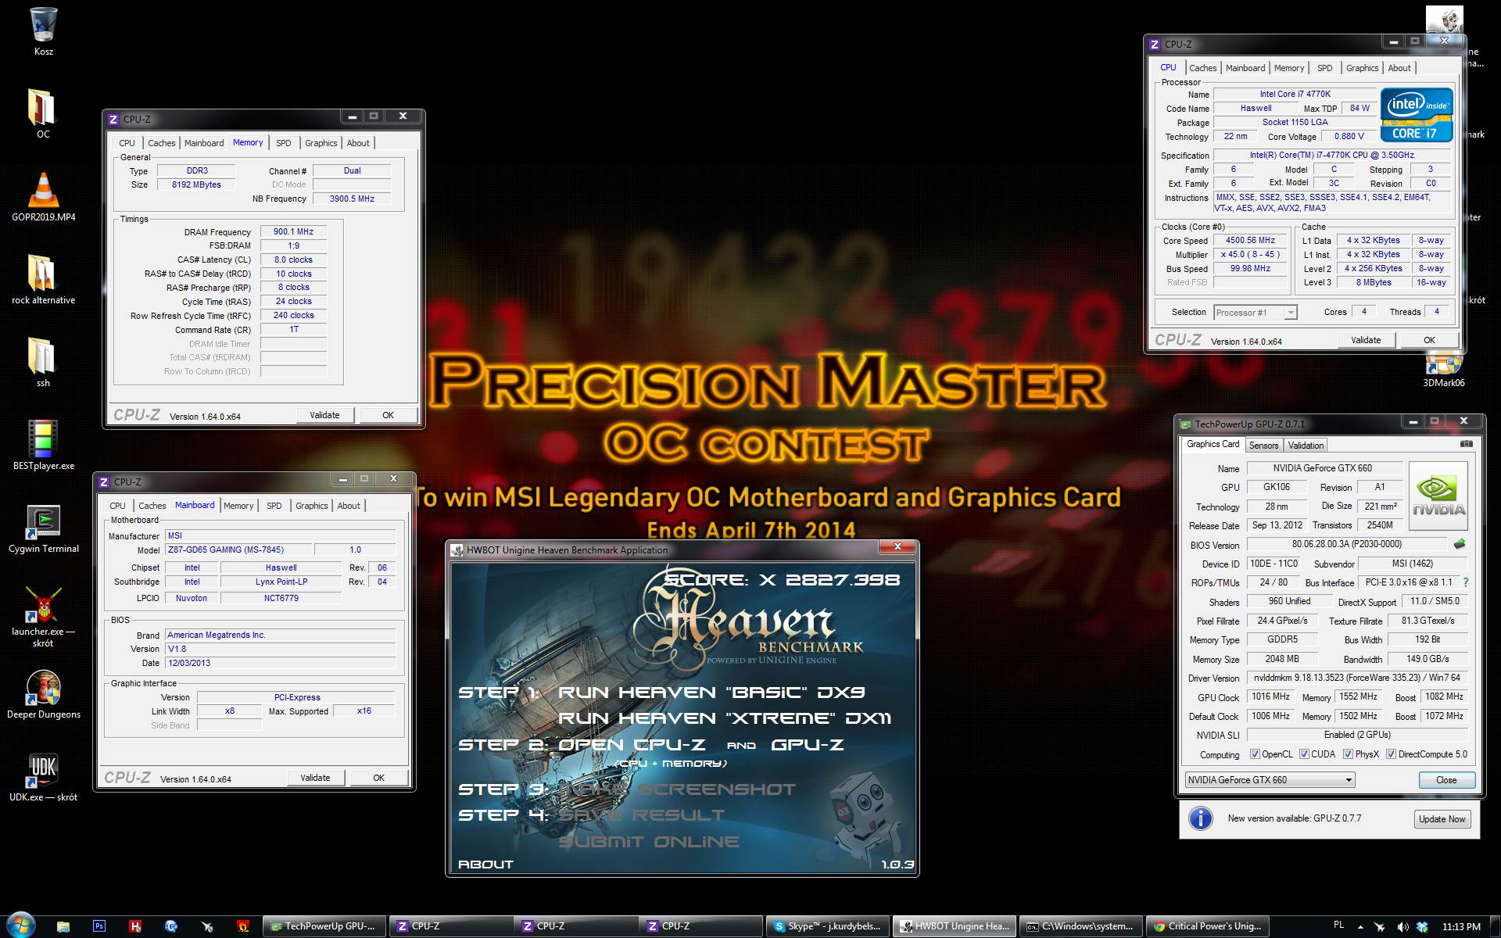Open the Kosz recycle bin desktop icon
1501x938 pixels.
point(44,25)
